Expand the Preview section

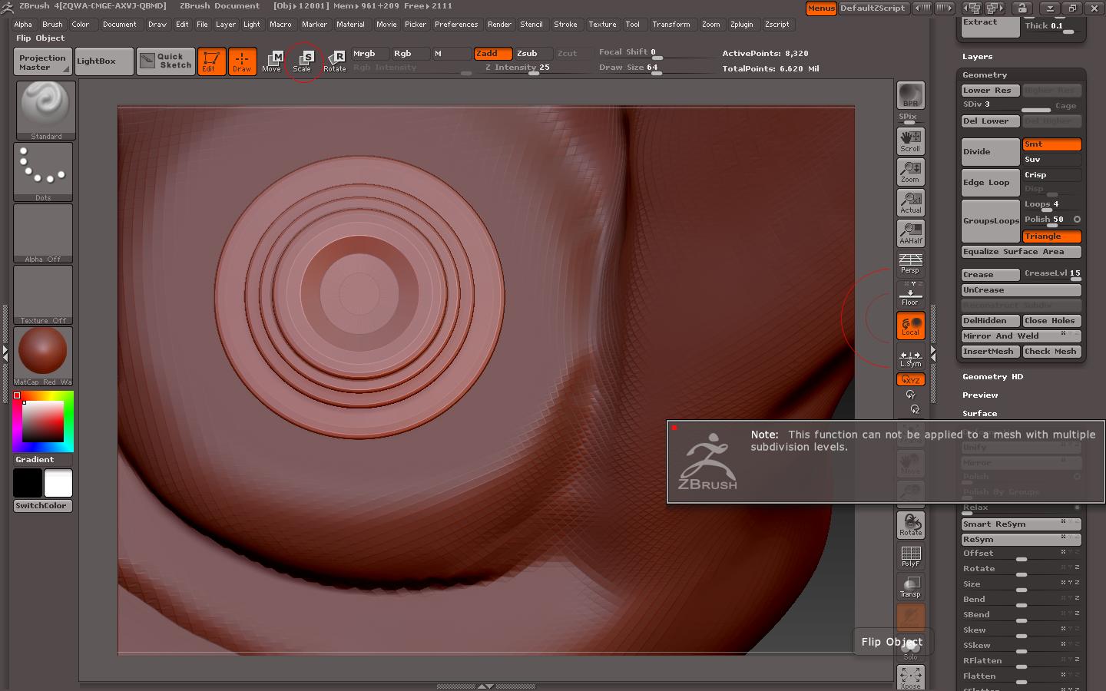[980, 395]
